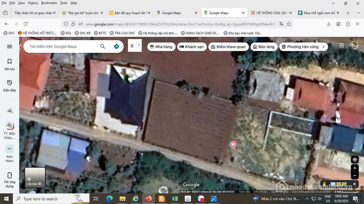Open the Directions icon beside the search box

116,46
